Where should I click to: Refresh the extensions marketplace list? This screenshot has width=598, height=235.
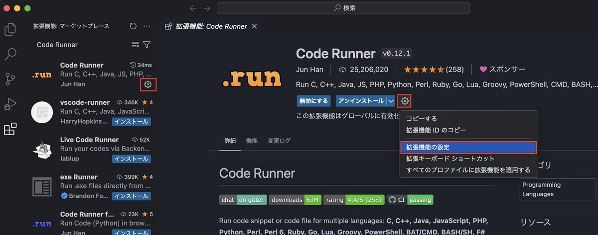pos(133,26)
